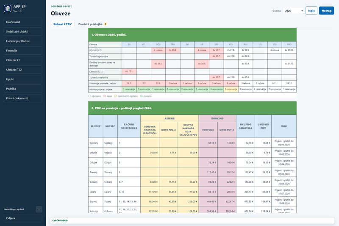Click Turistička pristojba row label
The width and height of the screenshot is (339, 226).
pyautogui.click(x=105, y=56)
